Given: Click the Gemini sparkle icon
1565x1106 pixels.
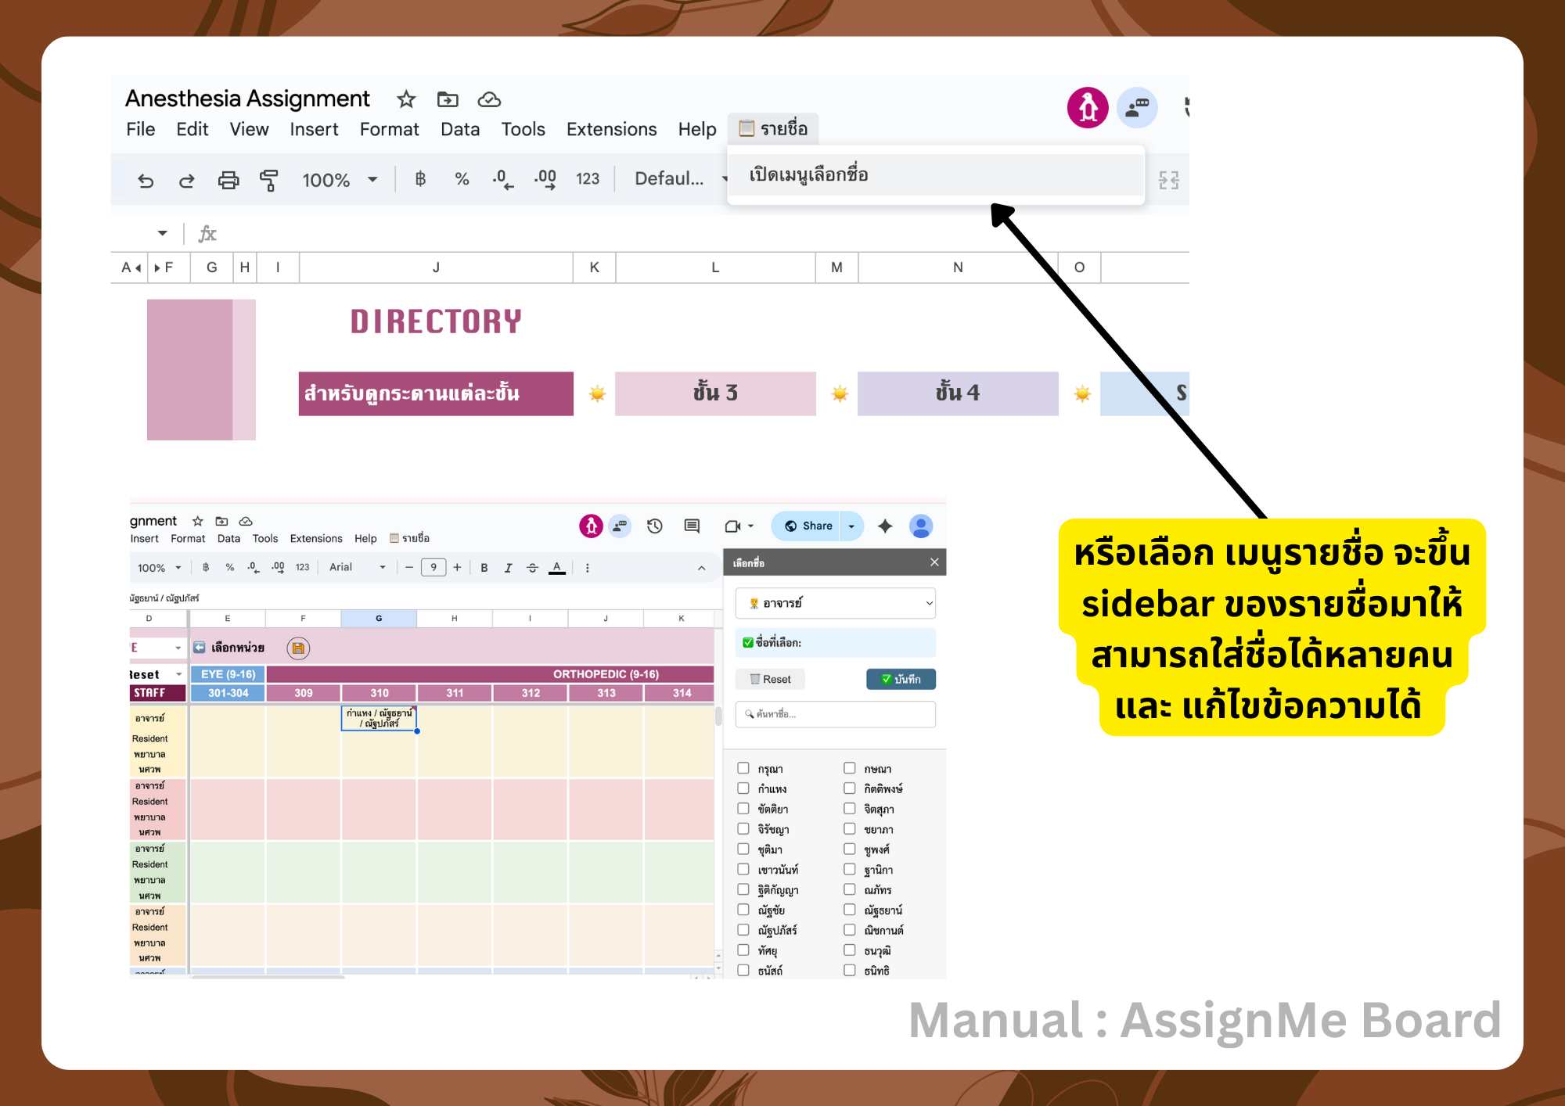Looking at the screenshot, I should coord(885,526).
